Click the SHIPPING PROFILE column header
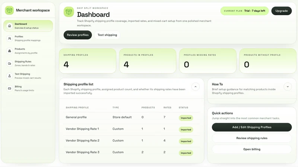 pyautogui.click(x=77, y=108)
